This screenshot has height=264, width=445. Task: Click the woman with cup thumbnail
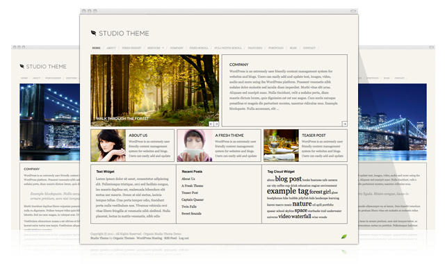[195, 145]
